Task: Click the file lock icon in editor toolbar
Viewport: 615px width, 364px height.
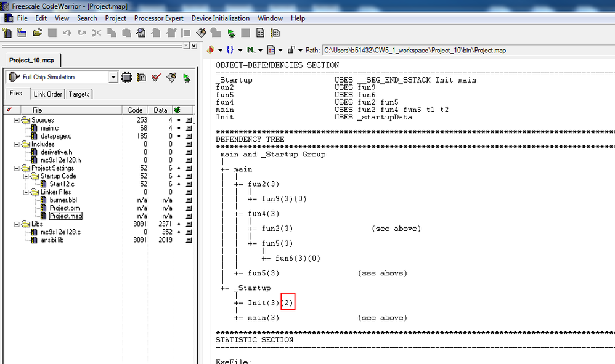Action: tap(291, 50)
